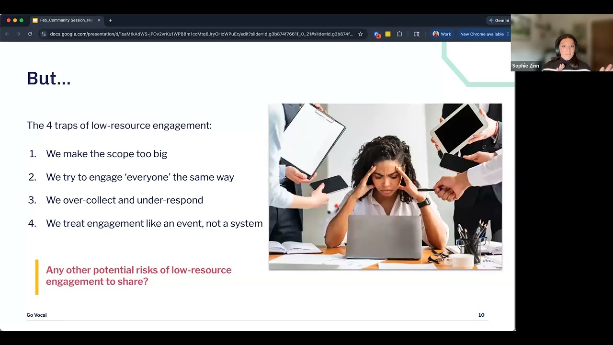Open the extension icon with red badge
This screenshot has height=345, width=613.
click(x=377, y=34)
